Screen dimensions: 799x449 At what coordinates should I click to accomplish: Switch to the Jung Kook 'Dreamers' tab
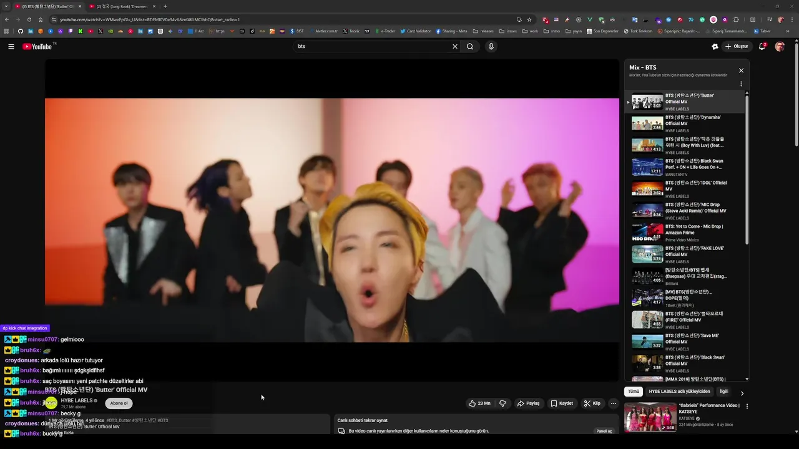point(122,6)
